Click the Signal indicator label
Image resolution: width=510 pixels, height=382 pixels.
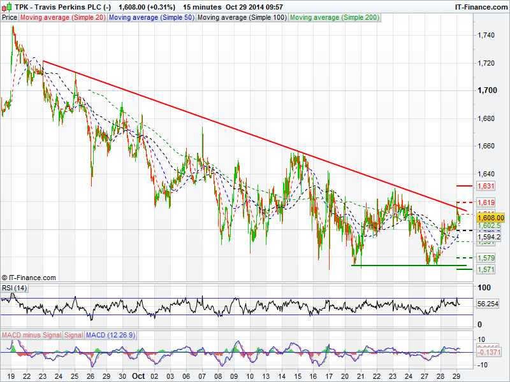(73, 334)
